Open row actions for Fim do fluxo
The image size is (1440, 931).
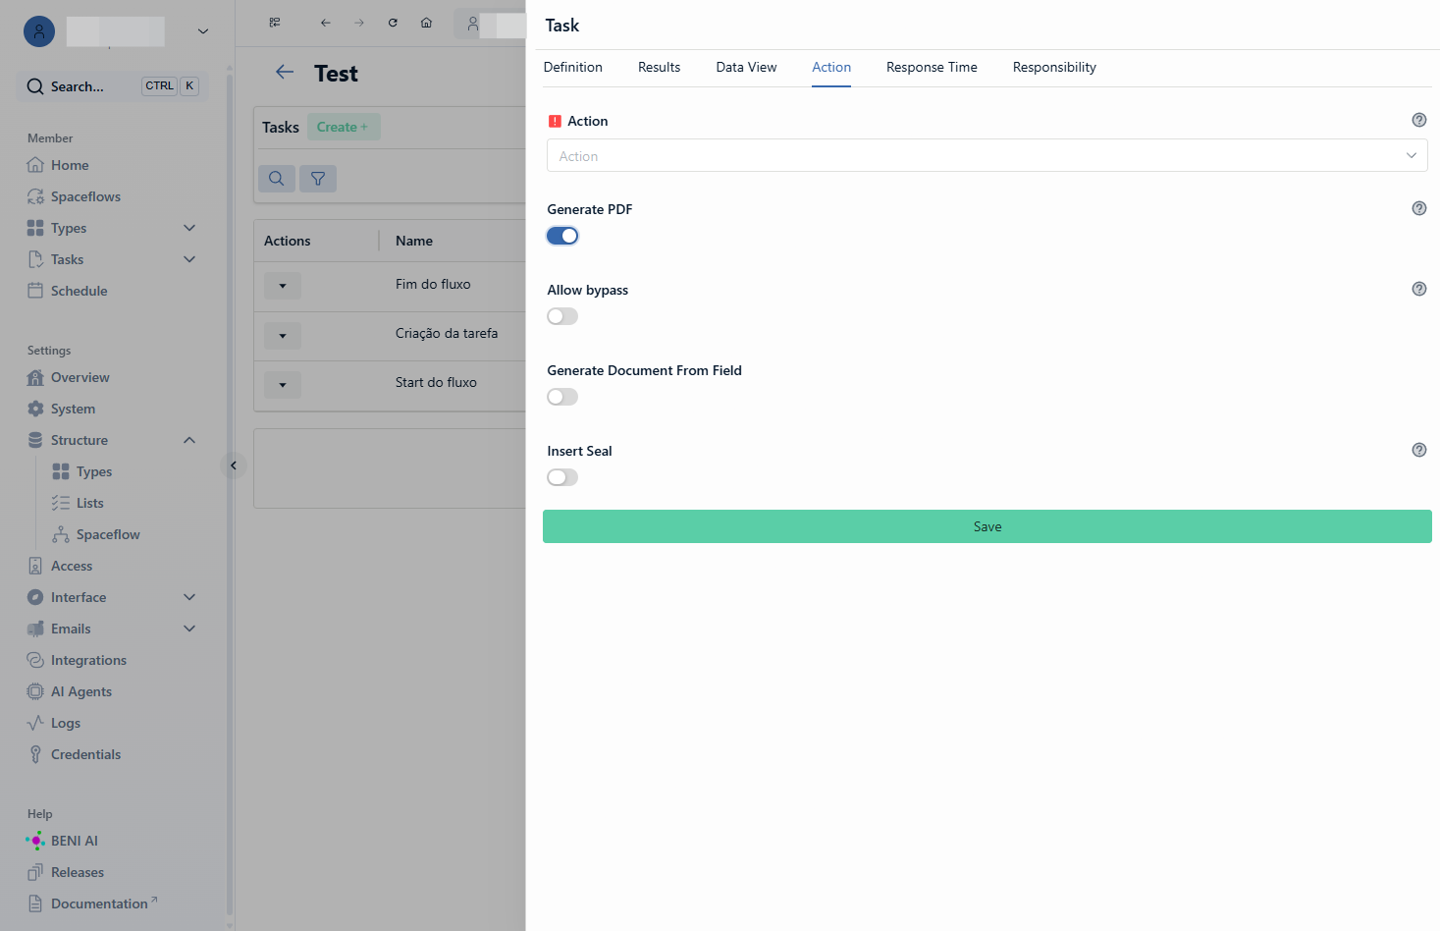tap(283, 286)
